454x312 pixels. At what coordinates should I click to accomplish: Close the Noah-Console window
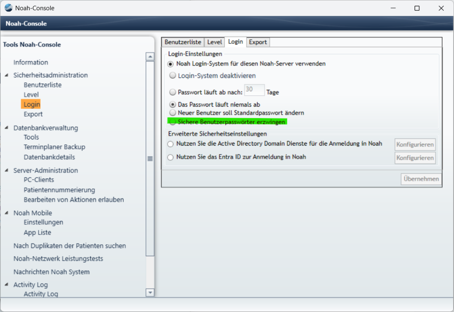(x=441, y=8)
